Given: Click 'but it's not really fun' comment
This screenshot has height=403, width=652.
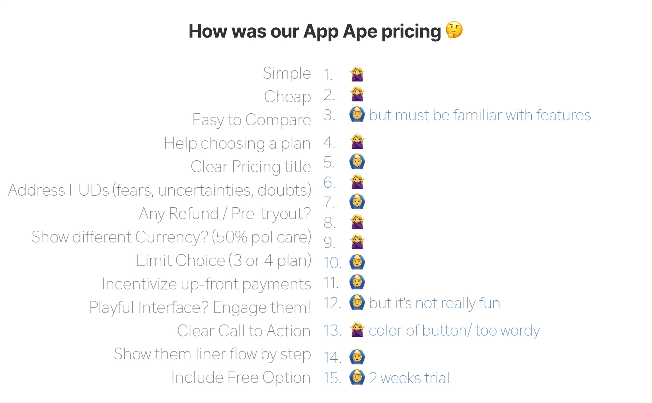Looking at the screenshot, I should [x=435, y=303].
